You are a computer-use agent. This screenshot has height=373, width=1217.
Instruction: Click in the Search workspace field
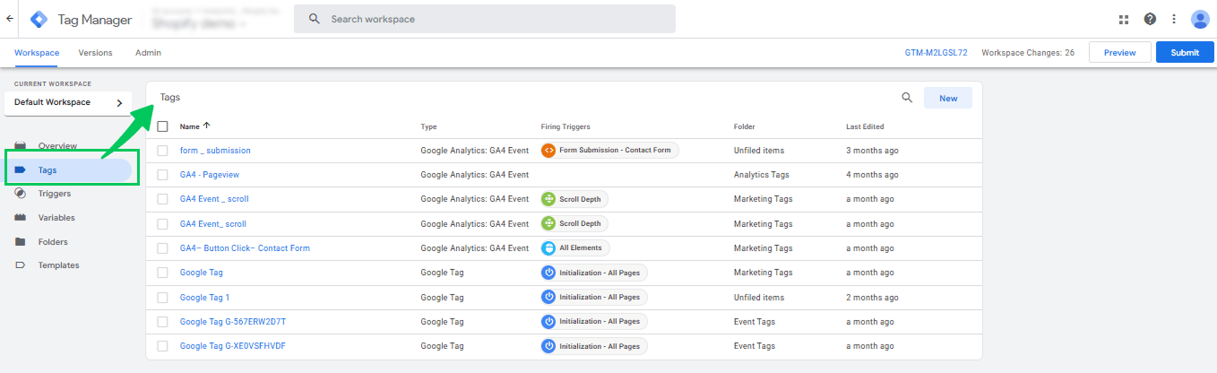click(485, 19)
